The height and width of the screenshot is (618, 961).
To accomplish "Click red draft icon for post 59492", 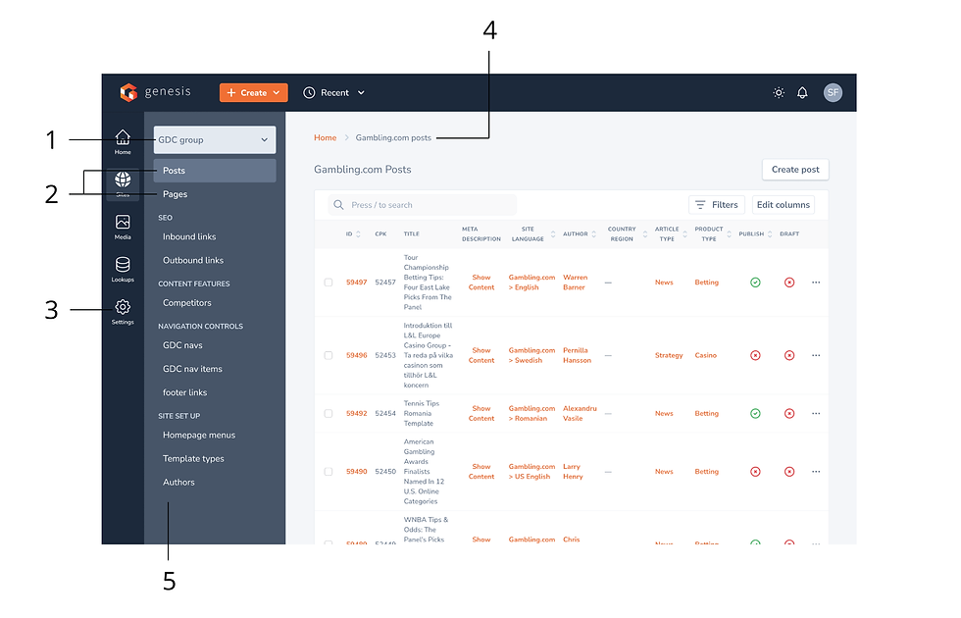I will tap(789, 414).
